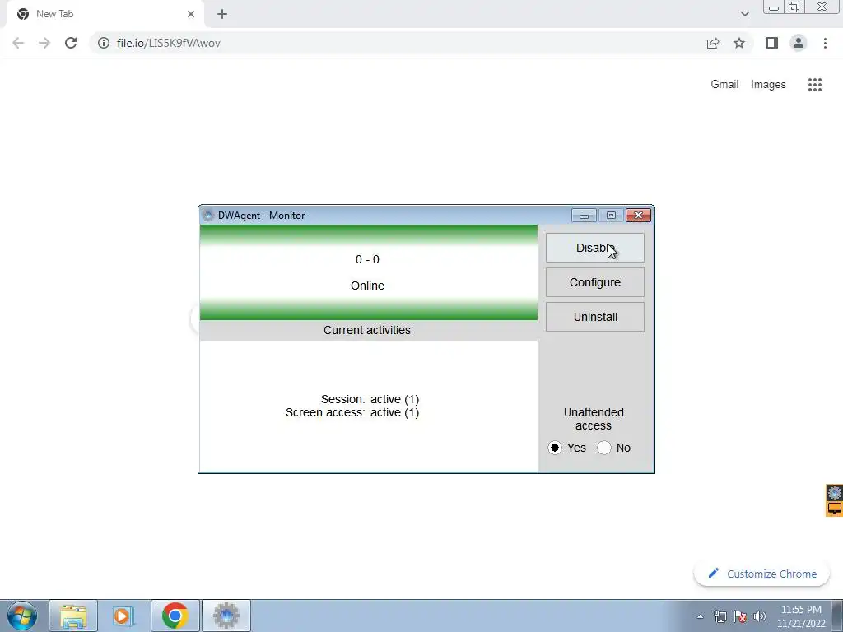Open volume tray icon

coord(759,616)
